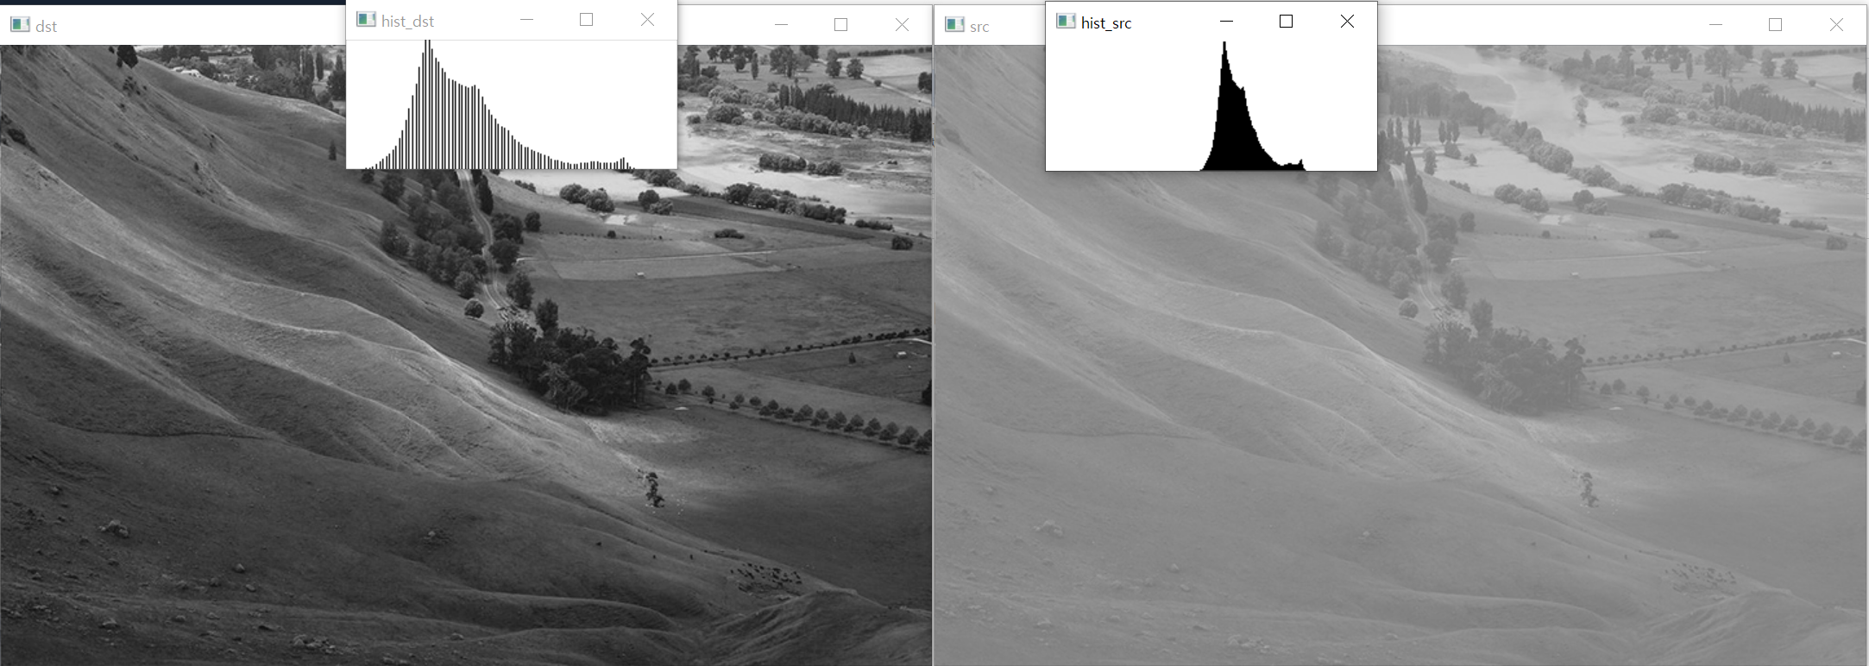Viewport: 1869px width, 666px height.
Task: Click the dst window title text
Action: [x=47, y=27]
